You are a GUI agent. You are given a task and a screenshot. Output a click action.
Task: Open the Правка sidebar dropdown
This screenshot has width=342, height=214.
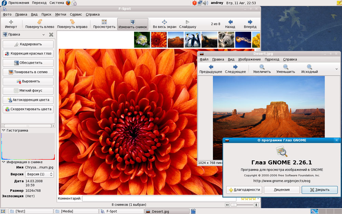pyautogui.click(x=43, y=35)
